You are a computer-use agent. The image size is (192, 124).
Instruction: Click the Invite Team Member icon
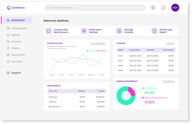pyautogui.click(x=84, y=31)
